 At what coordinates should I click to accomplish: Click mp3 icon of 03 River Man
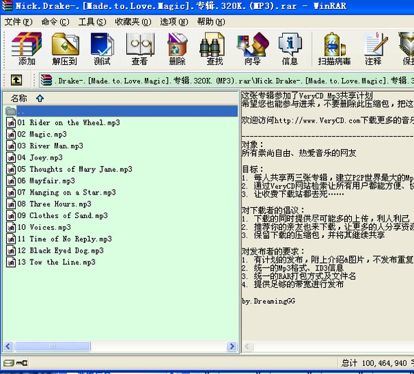click(x=11, y=146)
